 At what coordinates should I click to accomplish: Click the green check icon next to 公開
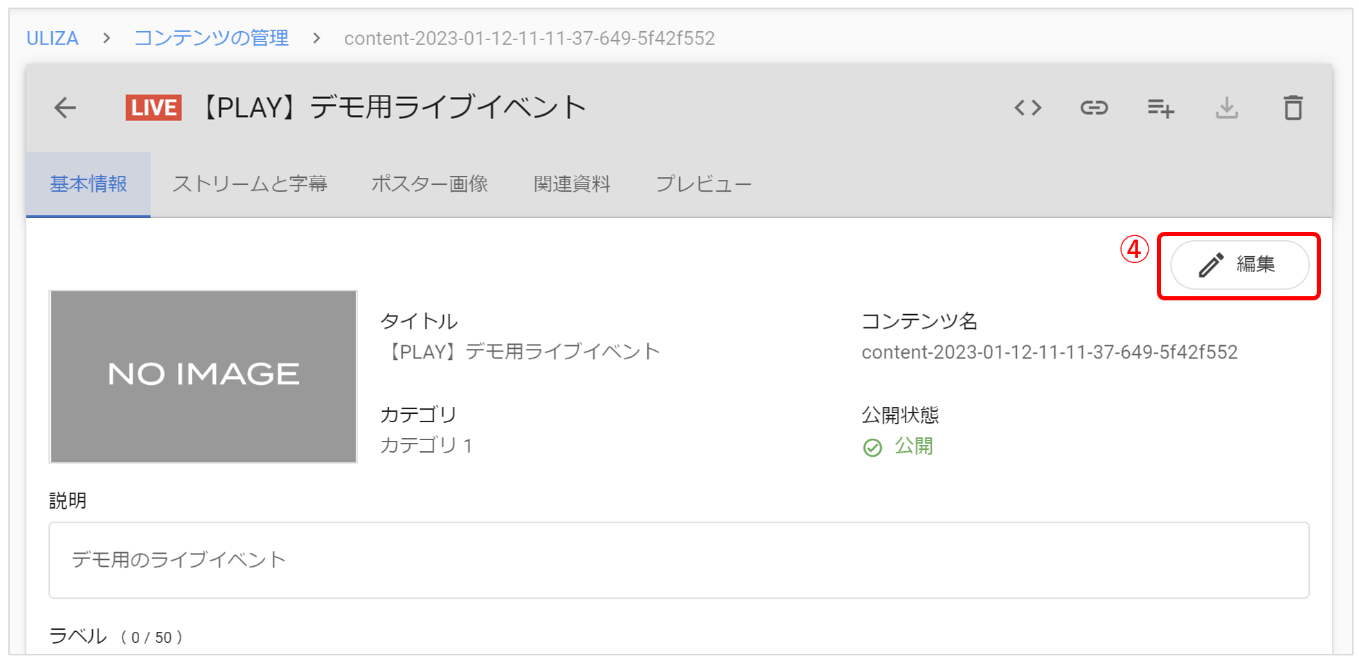[x=873, y=446]
